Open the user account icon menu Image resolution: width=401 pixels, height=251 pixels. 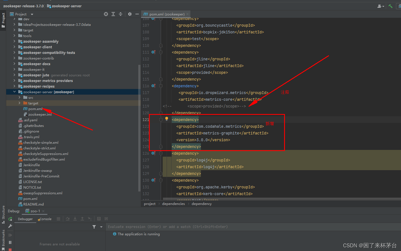[381, 6]
